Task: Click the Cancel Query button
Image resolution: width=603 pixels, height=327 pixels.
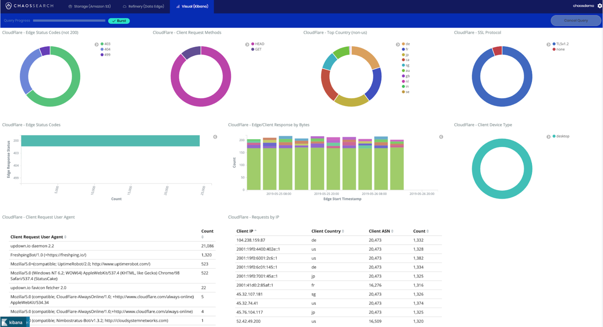Action: (576, 20)
